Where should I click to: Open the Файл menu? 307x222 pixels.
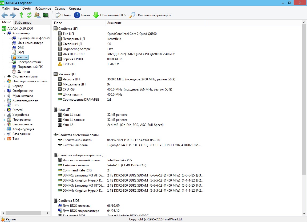(6, 9)
